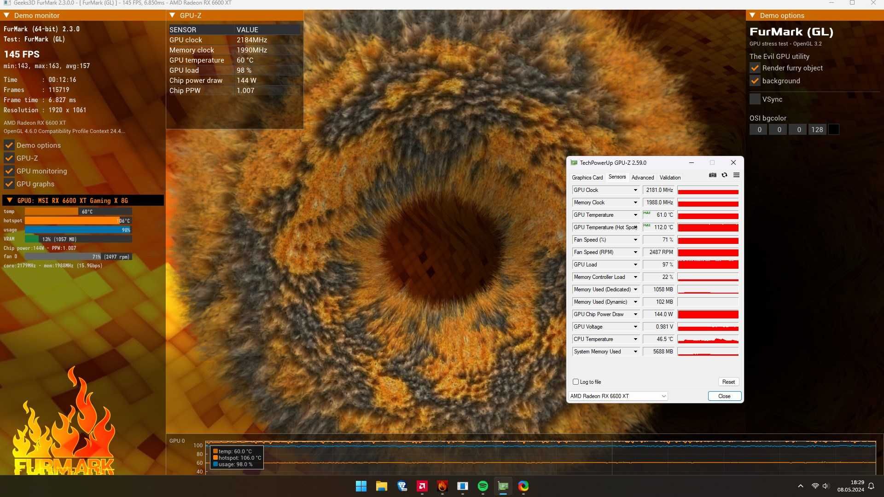Open GPU Voltage sensor dropdown

pyautogui.click(x=635, y=327)
